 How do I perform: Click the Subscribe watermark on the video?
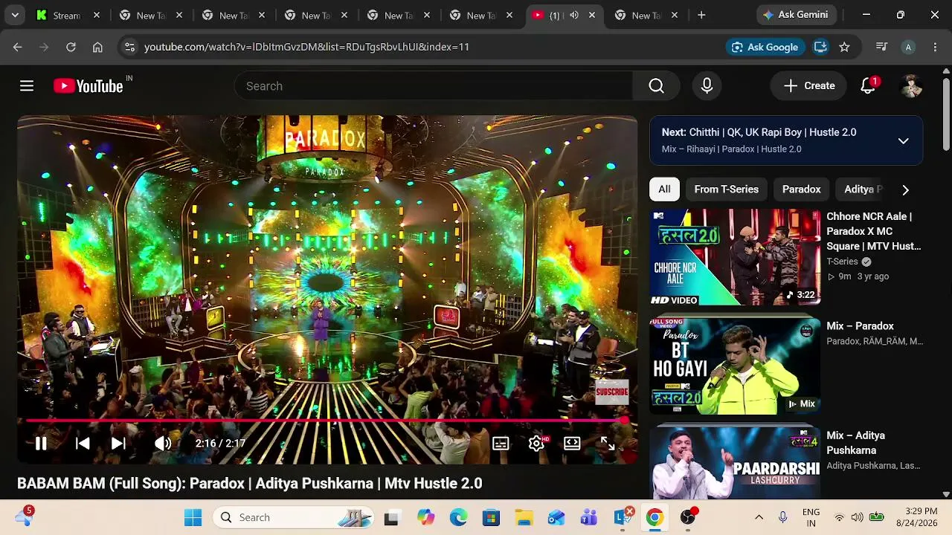coord(612,392)
